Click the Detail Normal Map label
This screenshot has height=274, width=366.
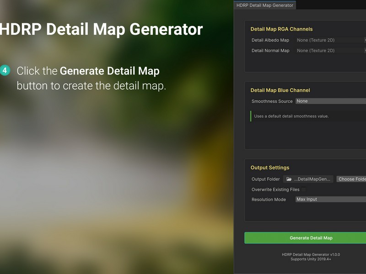pyautogui.click(x=270, y=51)
